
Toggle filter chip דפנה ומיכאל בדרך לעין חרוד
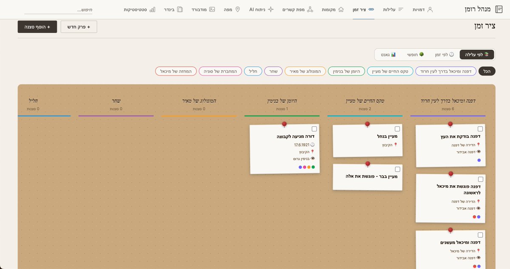tap(445, 71)
